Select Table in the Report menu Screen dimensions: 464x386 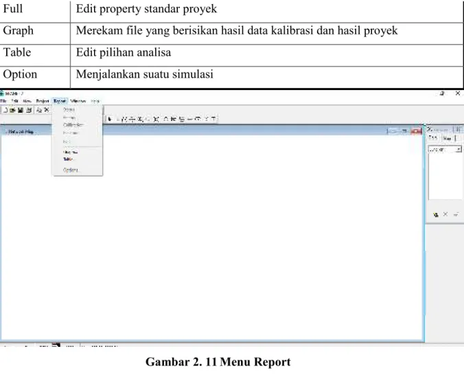(x=78, y=159)
